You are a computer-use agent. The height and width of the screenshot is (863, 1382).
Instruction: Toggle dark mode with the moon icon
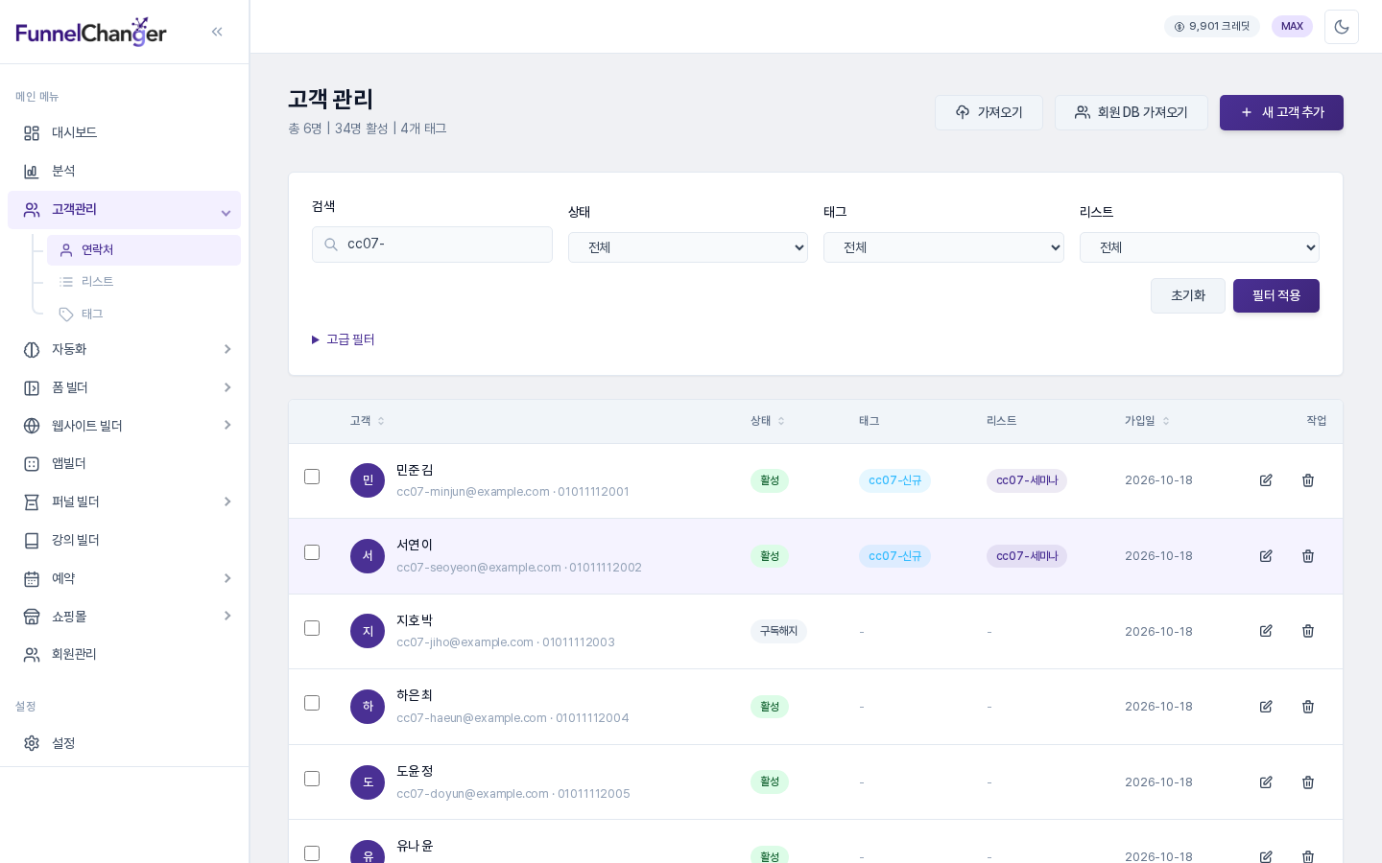pos(1342,27)
